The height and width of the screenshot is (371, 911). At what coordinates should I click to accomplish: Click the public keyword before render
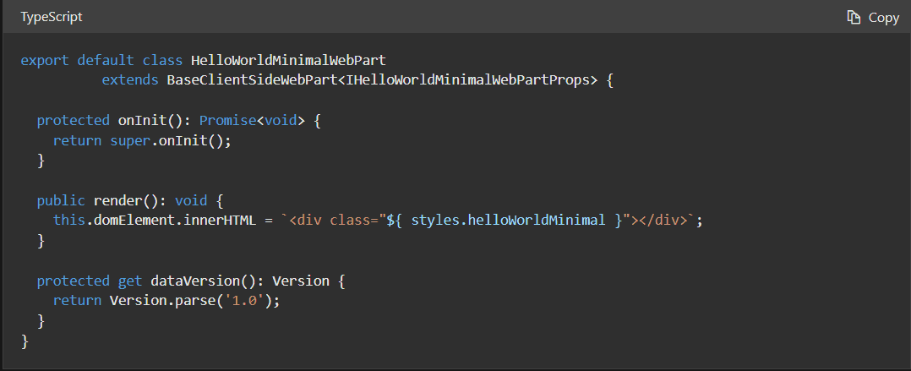pyautogui.click(x=61, y=201)
